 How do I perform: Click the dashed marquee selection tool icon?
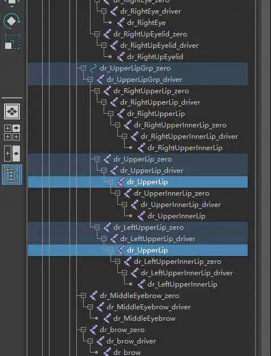(x=12, y=42)
